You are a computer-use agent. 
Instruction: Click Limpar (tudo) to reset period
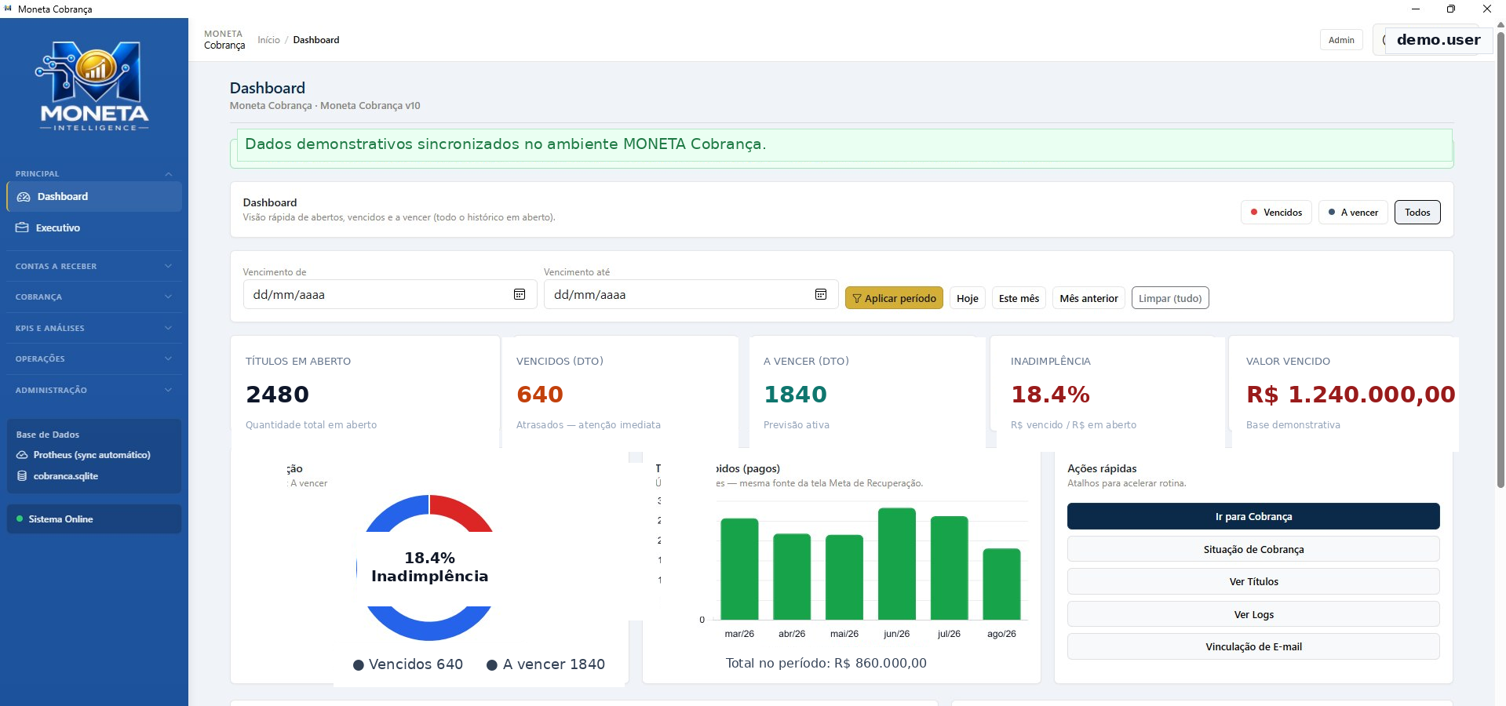[x=1170, y=298]
